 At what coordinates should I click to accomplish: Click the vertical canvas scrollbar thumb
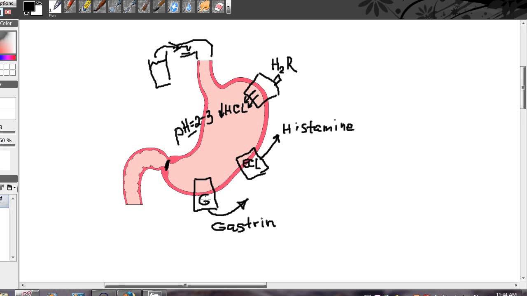[523, 88]
